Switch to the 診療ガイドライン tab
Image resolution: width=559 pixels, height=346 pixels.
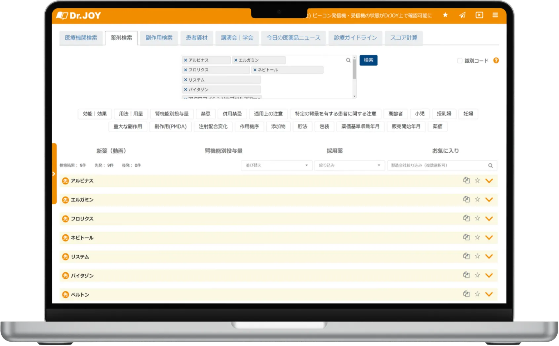point(355,38)
